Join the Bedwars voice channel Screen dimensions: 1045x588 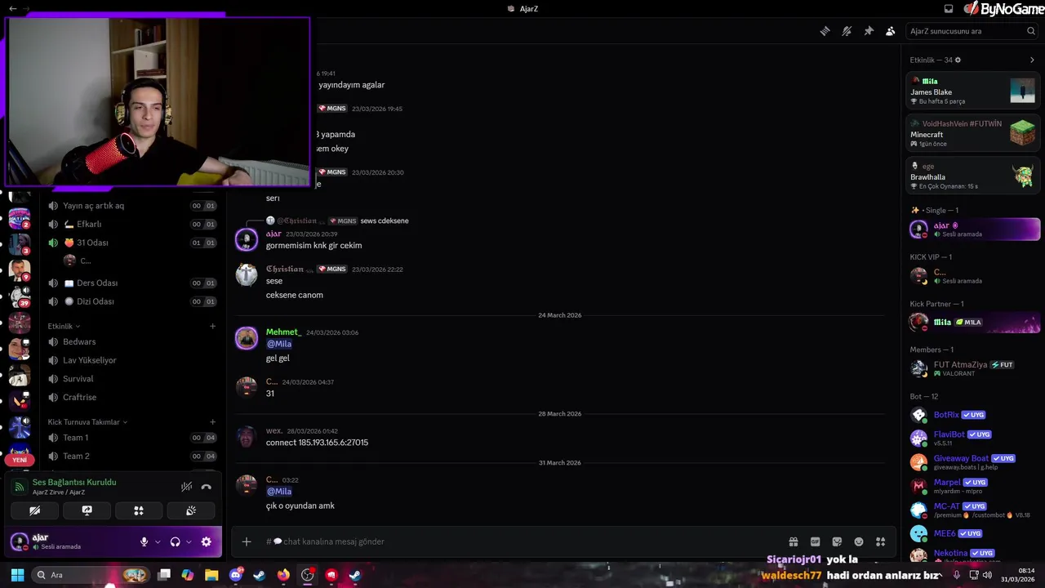(131, 341)
